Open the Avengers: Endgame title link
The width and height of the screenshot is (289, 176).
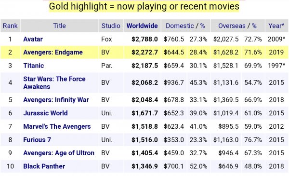pyautogui.click(x=53, y=52)
